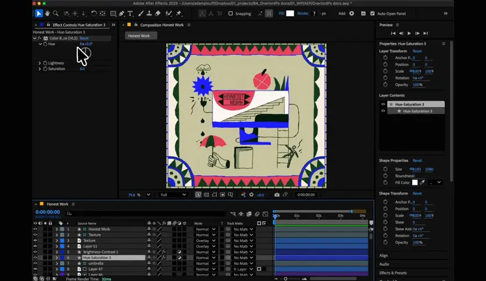
Task: Toggle the Auto-Open Panel checkbox
Action: coord(373,13)
